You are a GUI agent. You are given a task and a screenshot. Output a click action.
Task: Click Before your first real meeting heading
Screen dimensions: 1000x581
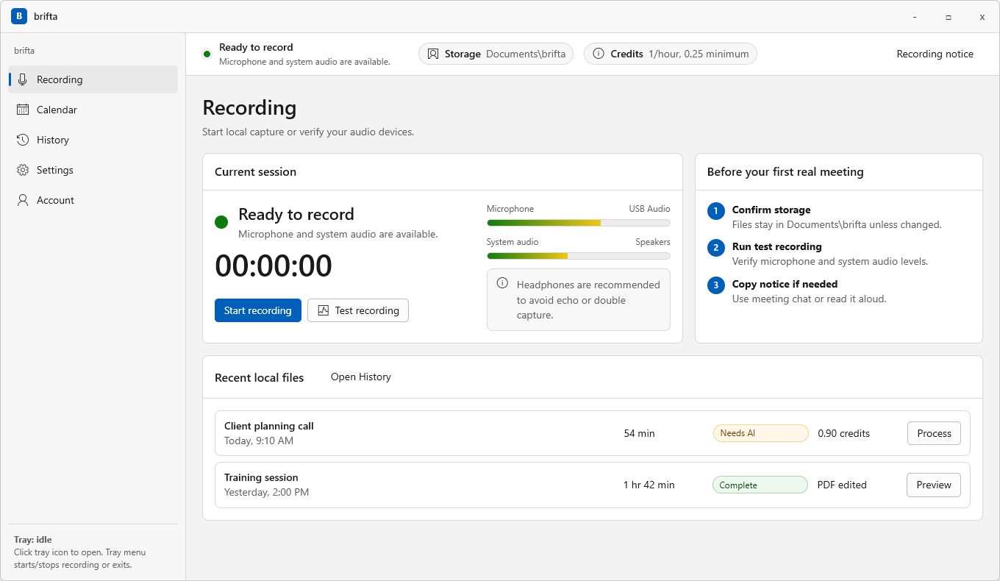pos(785,171)
